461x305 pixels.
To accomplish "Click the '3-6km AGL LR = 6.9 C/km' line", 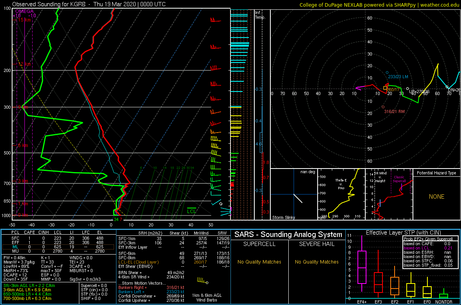I will click(x=27, y=290).
